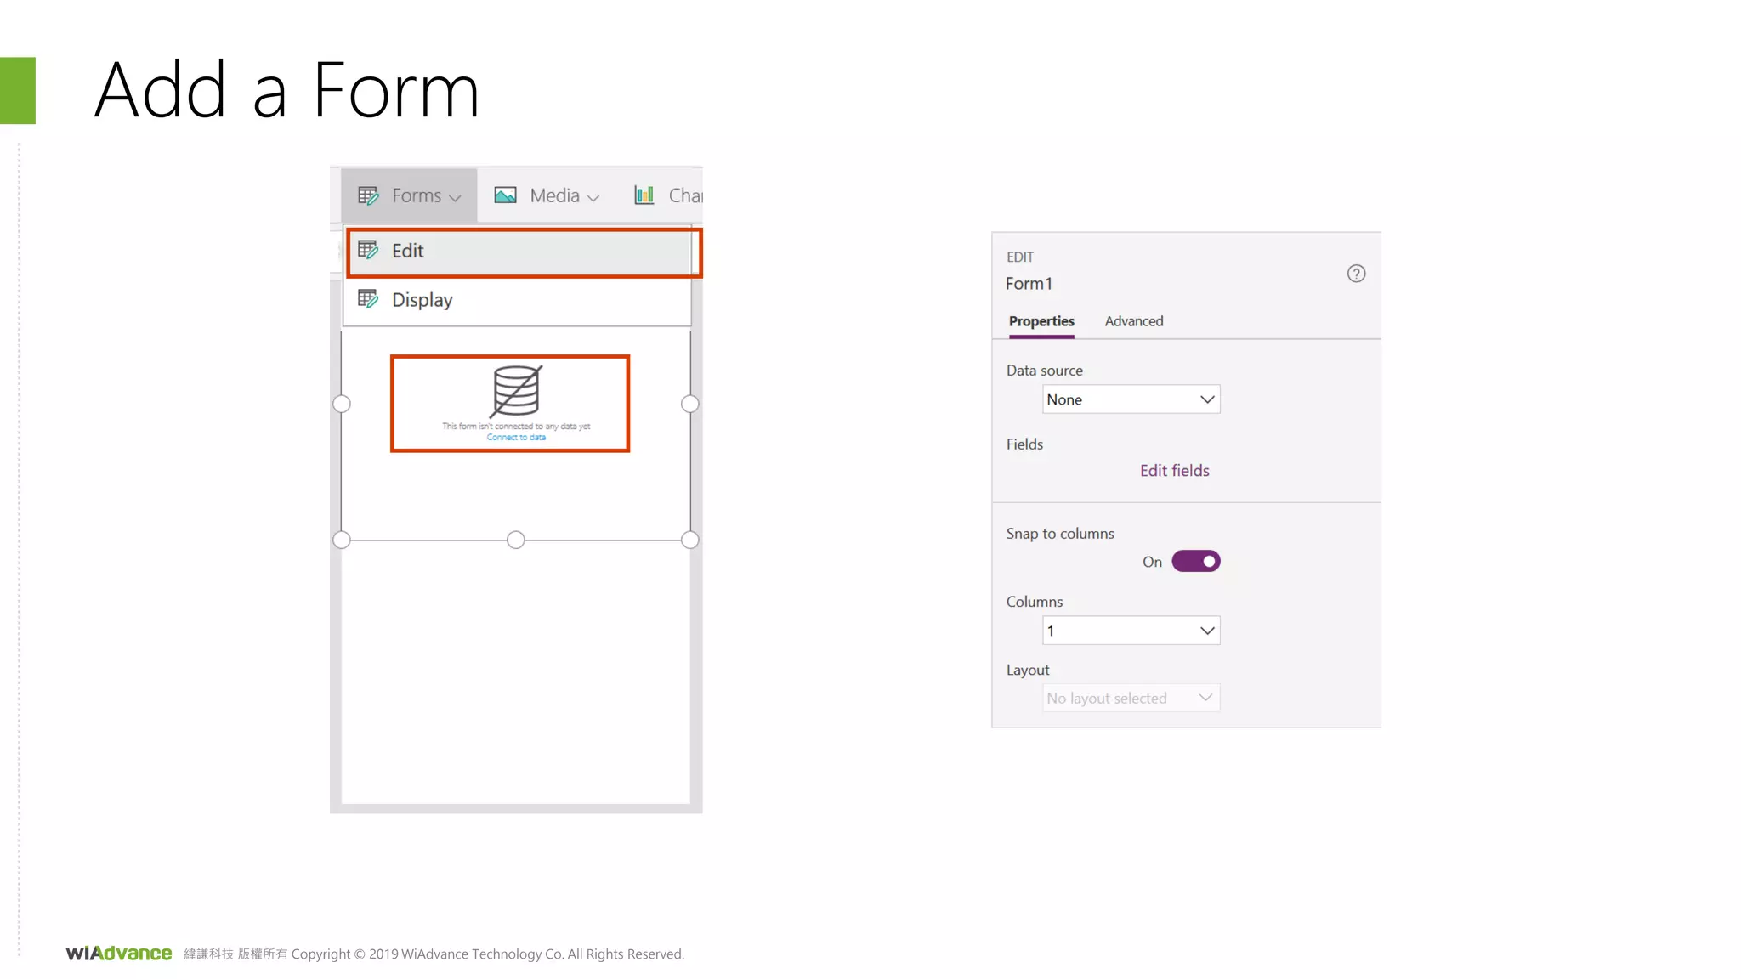
Task: Open the Layout dropdown
Action: click(x=1131, y=698)
